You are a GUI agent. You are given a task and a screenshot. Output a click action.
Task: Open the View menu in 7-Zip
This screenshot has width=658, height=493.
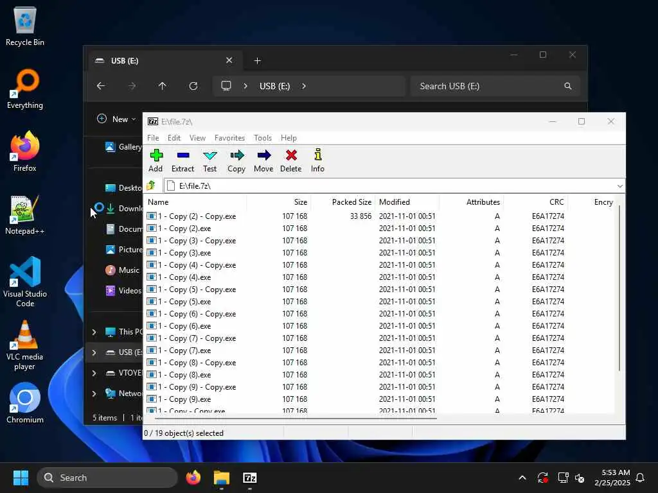(197, 138)
